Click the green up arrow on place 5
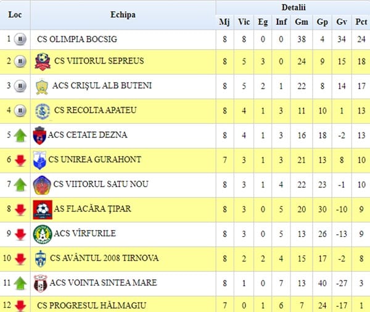370x312 pixels. click(x=20, y=136)
